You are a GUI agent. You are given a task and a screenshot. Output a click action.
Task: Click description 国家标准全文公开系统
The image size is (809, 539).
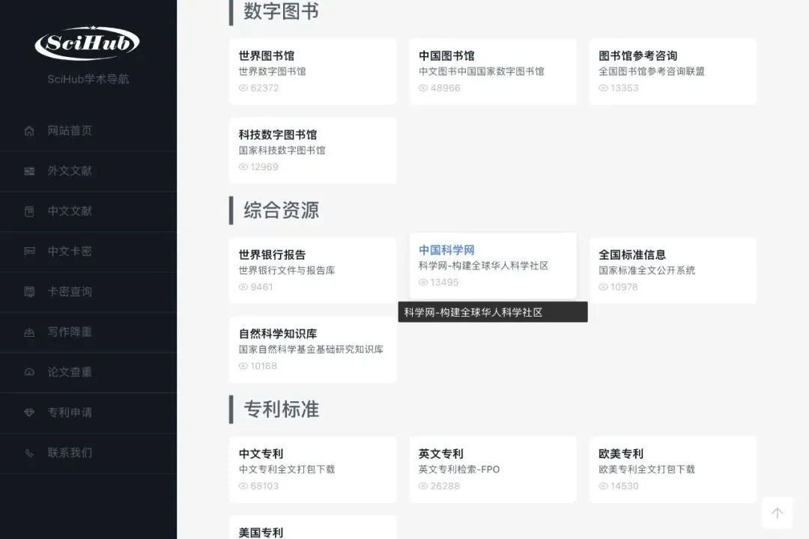click(646, 270)
